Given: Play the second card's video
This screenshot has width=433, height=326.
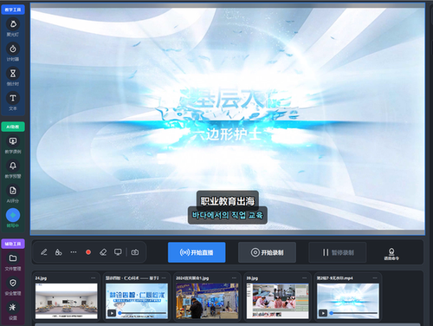Looking at the screenshot, I should 112,313.
